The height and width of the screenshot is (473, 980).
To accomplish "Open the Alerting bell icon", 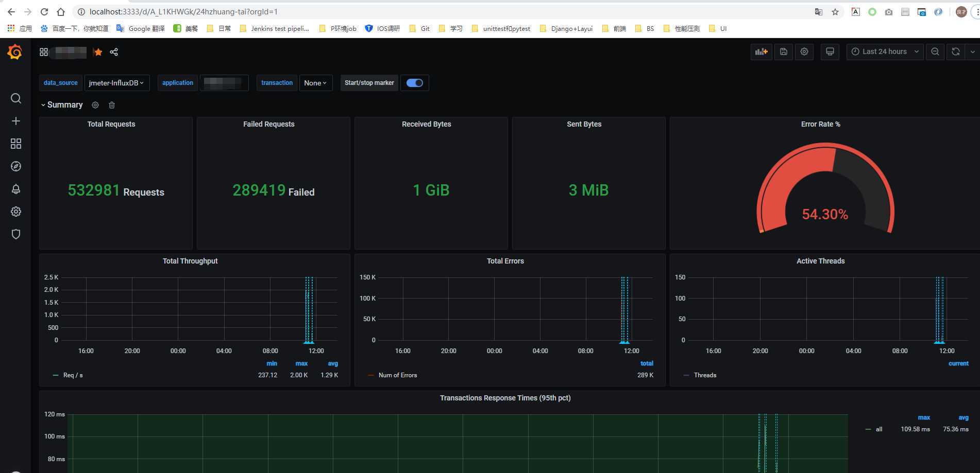I will click(16, 189).
